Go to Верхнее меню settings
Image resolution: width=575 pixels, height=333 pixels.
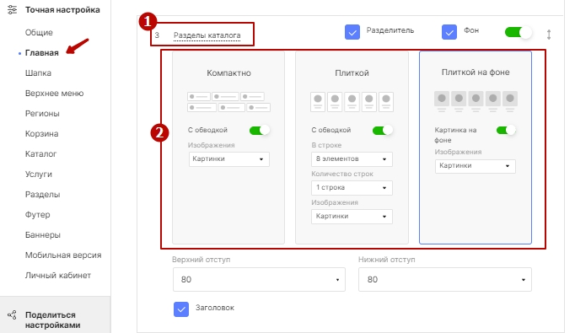click(x=54, y=93)
